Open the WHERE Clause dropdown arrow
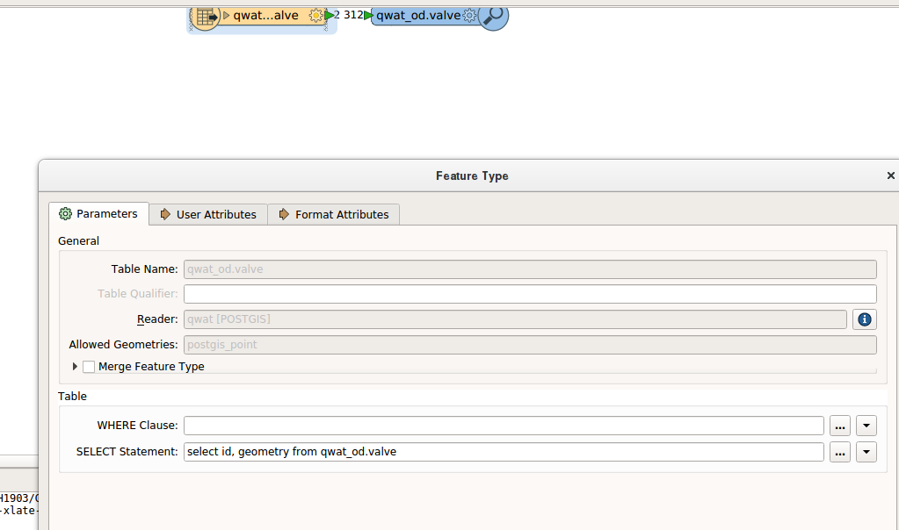Image resolution: width=899 pixels, height=530 pixels. click(866, 425)
